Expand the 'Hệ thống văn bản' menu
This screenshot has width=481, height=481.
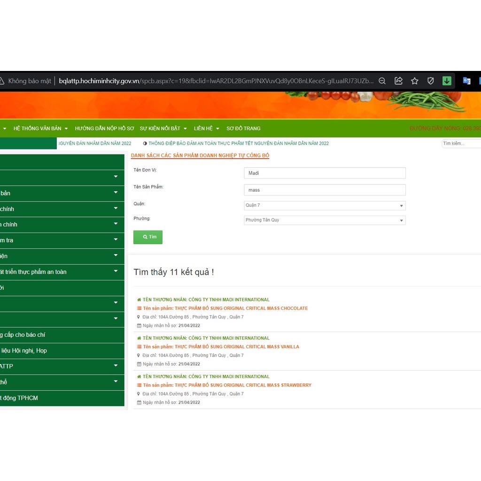[x=40, y=128]
